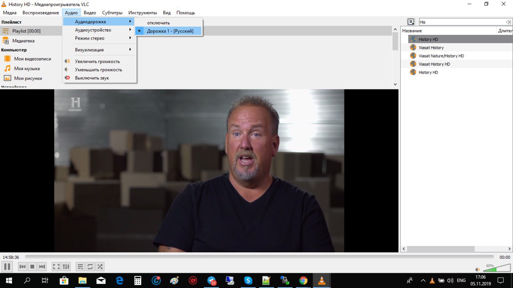The width and height of the screenshot is (513, 288).
Task: Open Skype from taskbar
Action: [248, 280]
